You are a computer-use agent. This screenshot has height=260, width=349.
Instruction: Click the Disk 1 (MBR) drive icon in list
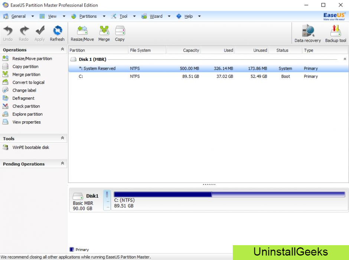click(73, 59)
